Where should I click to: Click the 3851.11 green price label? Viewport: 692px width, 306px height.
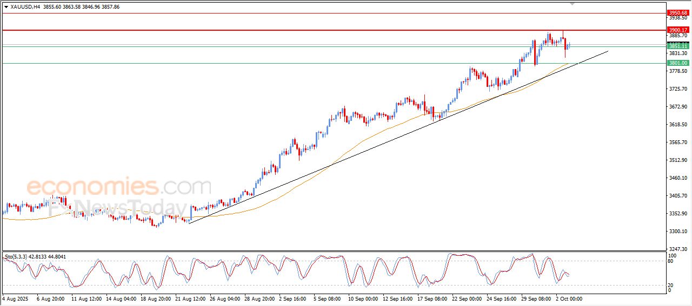[x=677, y=47]
